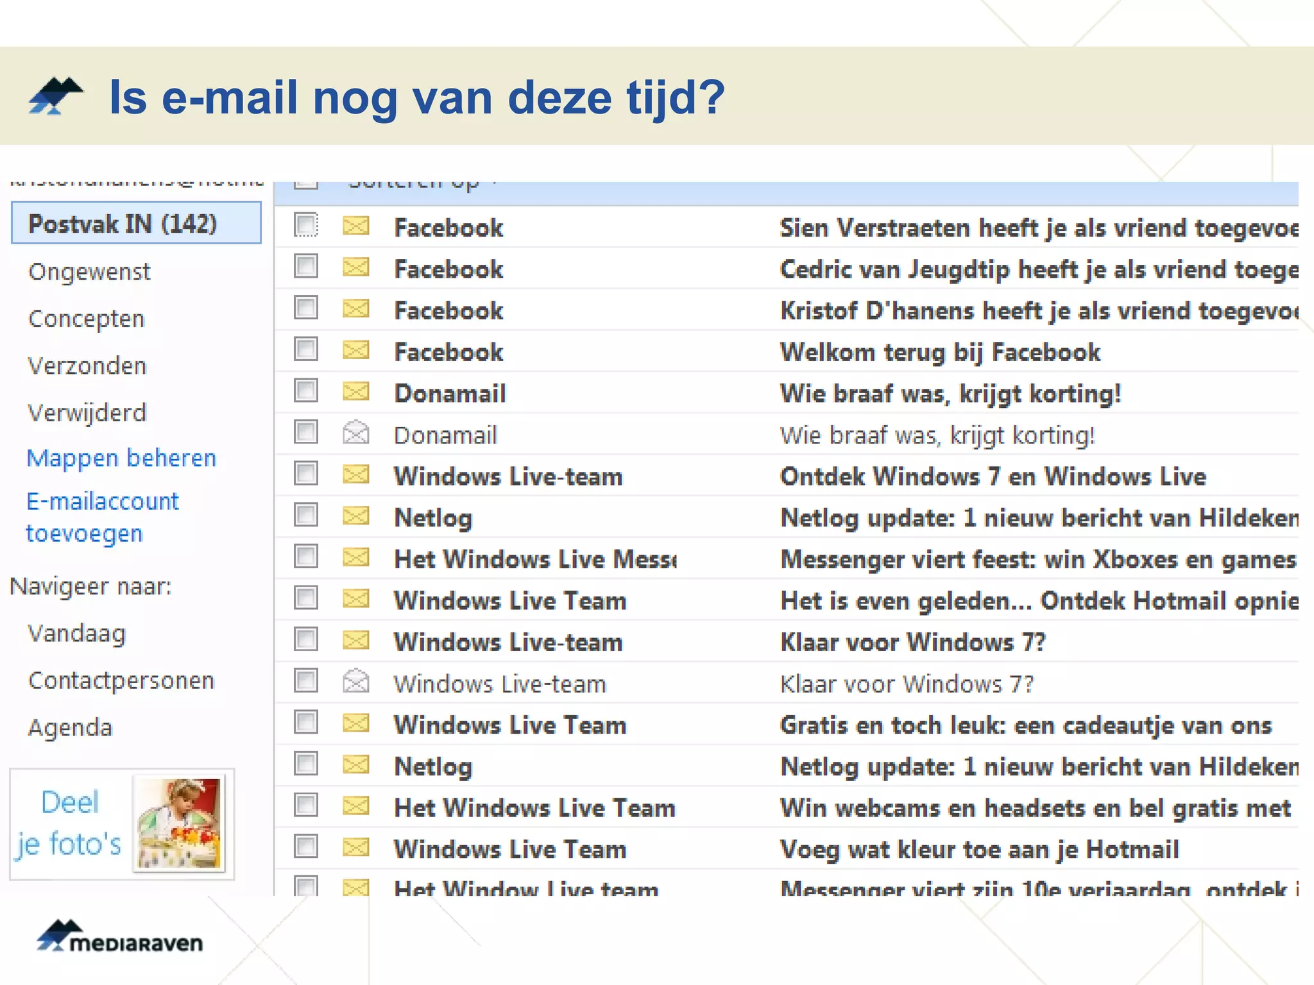Screen dimensions: 1314x985
Task: Click raven logo beside slide title
Action: point(56,96)
